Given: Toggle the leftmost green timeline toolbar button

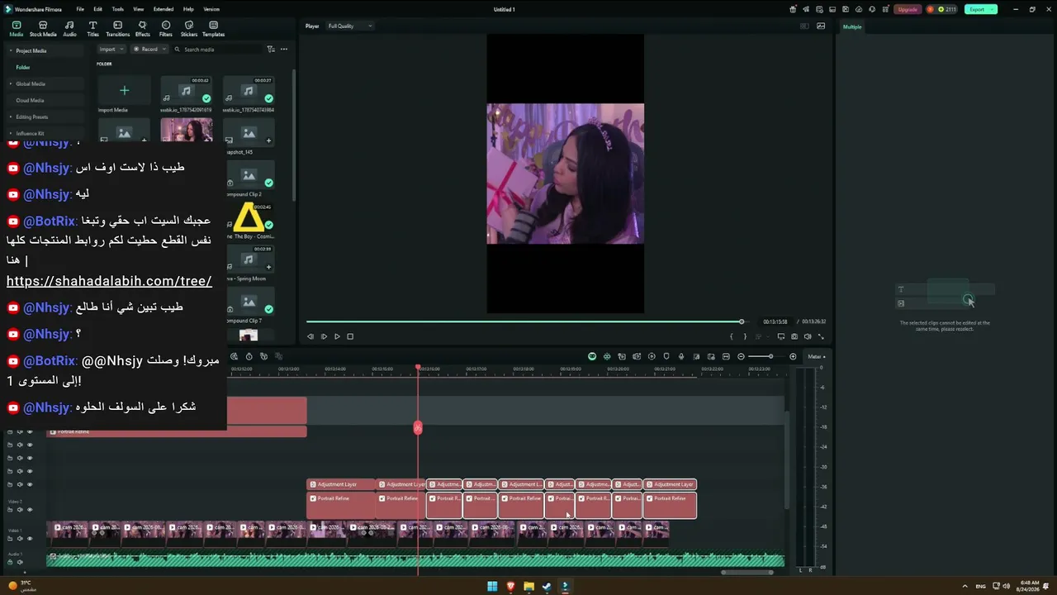Looking at the screenshot, I should [592, 356].
